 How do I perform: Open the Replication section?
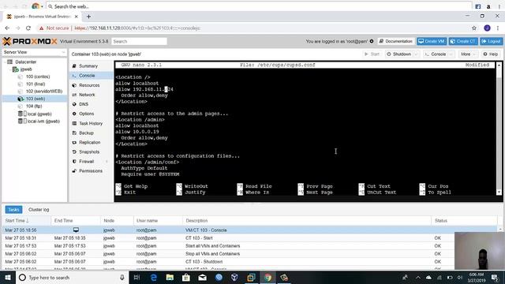(x=89, y=142)
